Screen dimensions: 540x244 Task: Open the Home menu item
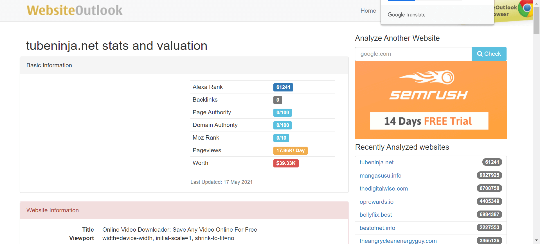tap(368, 11)
